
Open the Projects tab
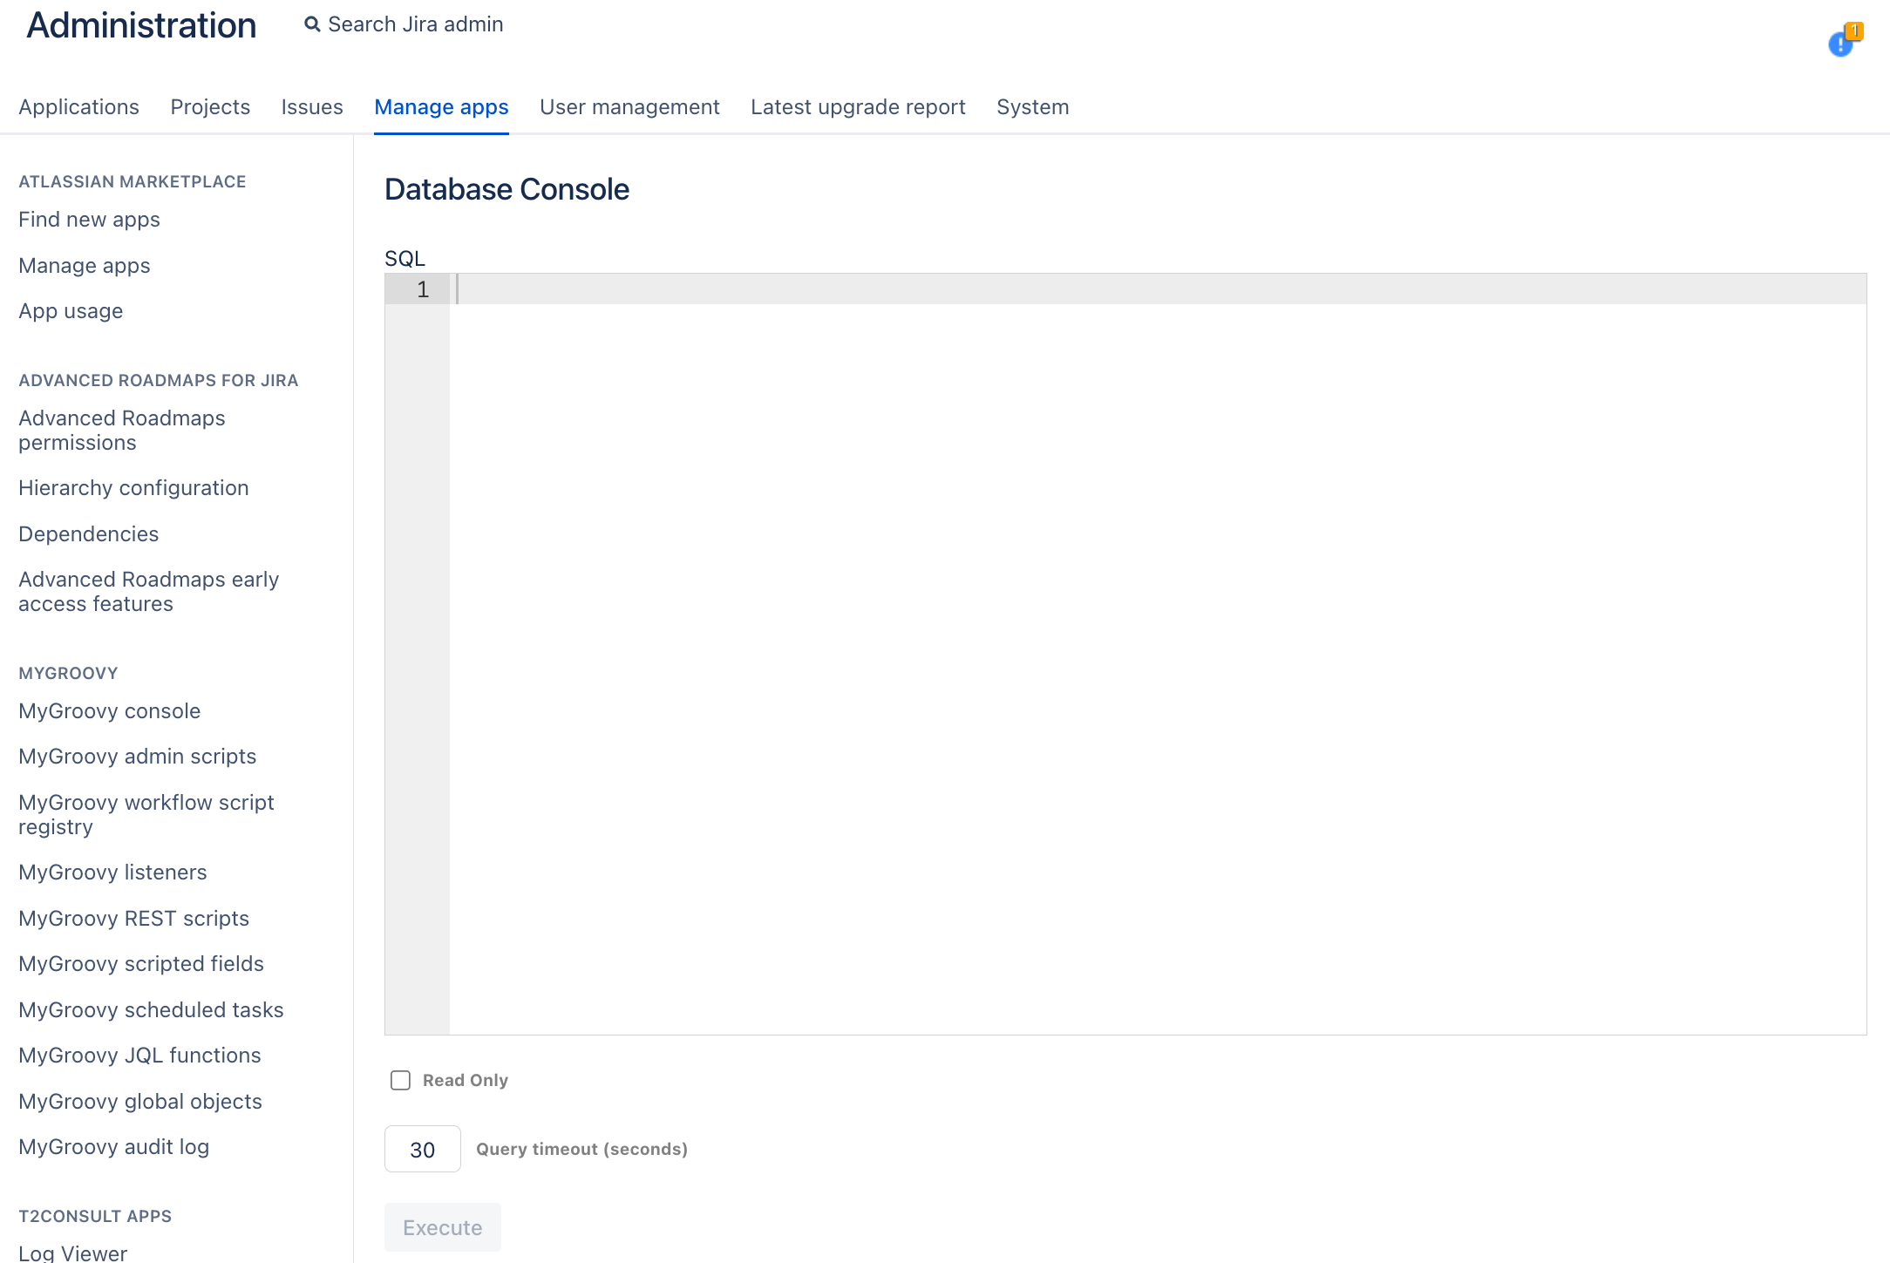coord(210,106)
